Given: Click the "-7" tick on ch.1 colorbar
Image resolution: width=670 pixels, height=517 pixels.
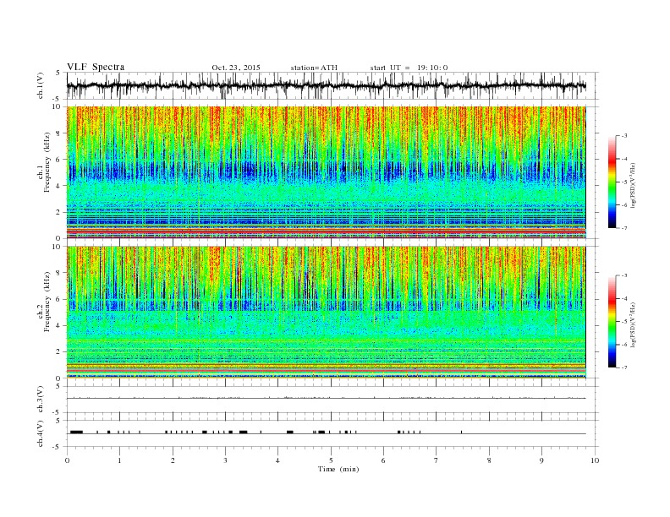Looking at the screenshot, I should point(624,228).
